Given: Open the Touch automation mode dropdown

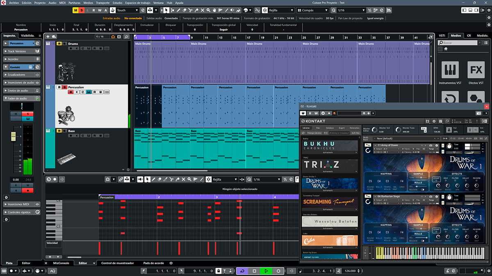Looking at the screenshot, I should [x=128, y=10].
